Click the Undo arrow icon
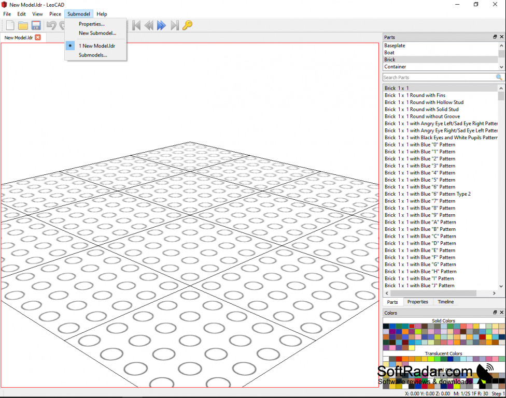Viewport: 506px width, 398px height. (51, 25)
